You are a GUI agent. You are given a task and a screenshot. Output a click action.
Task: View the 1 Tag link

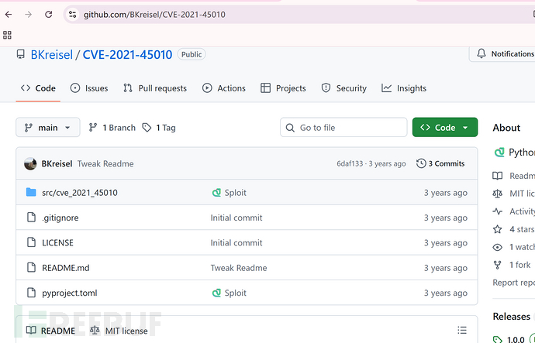click(159, 128)
